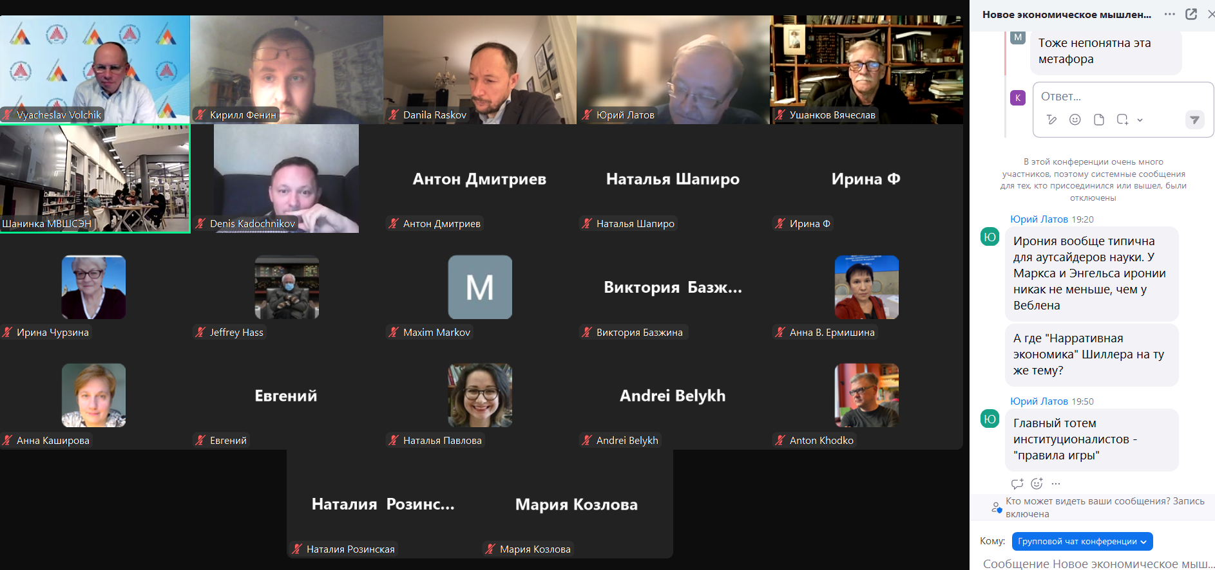Image resolution: width=1215 pixels, height=570 pixels.
Task: Reply in thread under the last message
Action: [1017, 484]
